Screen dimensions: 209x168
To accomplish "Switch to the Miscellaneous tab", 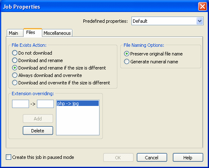I will [x=57, y=33].
